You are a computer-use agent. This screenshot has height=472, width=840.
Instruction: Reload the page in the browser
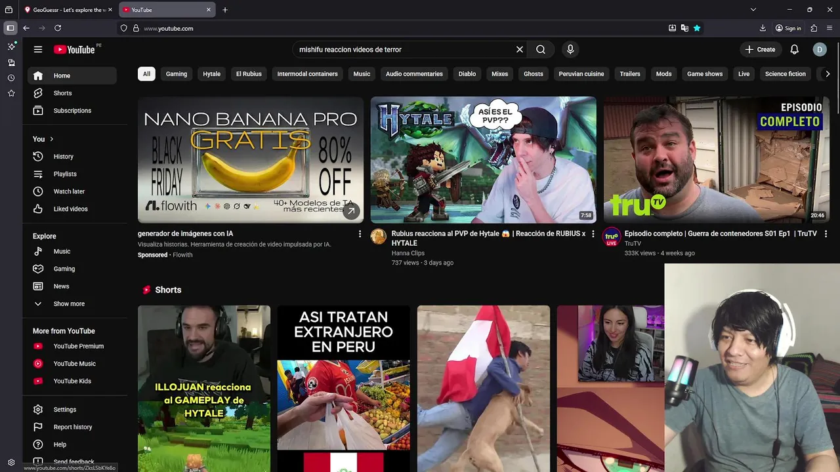(58, 28)
